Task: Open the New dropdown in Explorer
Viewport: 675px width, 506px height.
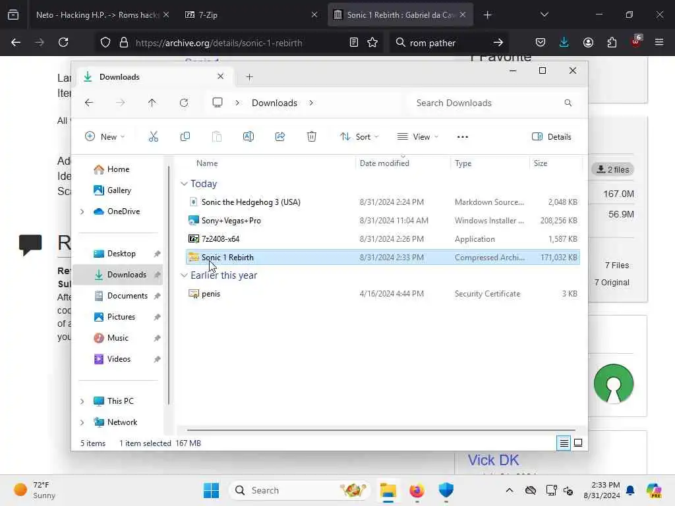Action: point(105,137)
